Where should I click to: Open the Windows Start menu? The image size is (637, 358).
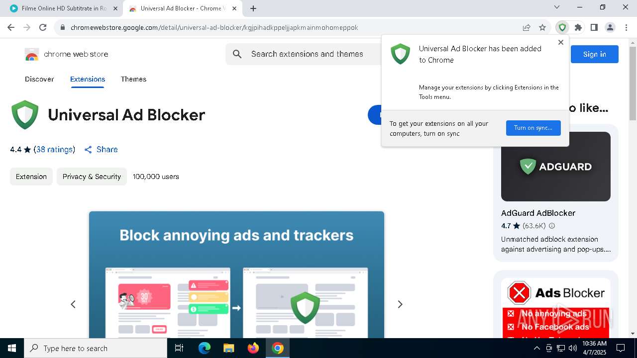click(x=12, y=348)
